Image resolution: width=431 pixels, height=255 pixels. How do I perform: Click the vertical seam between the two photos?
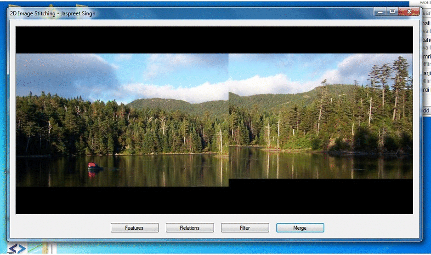(228, 120)
